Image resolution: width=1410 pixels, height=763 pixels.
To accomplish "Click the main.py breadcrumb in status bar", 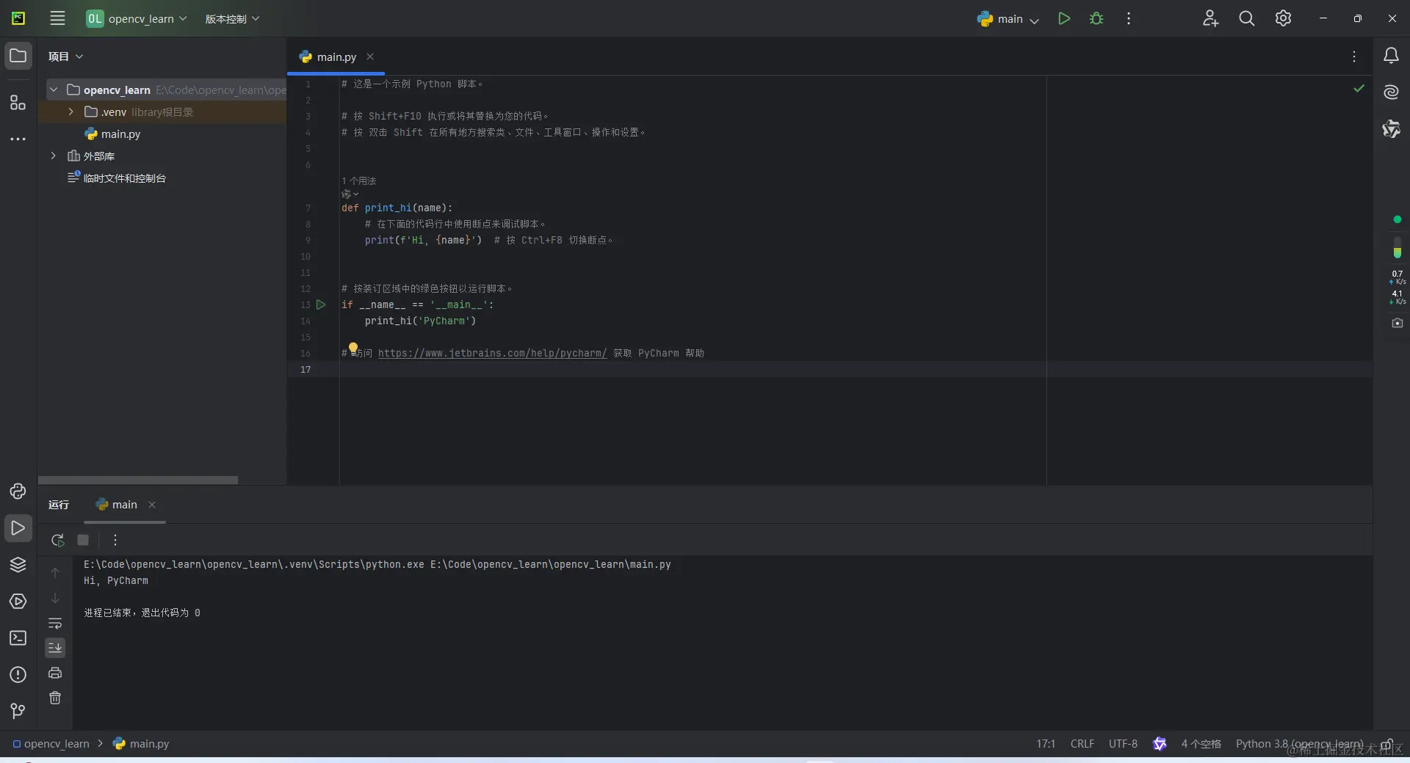I will 141,744.
